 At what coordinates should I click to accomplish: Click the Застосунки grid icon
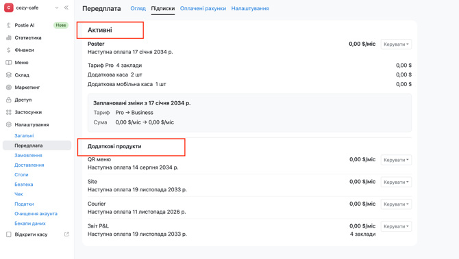tap(9, 112)
